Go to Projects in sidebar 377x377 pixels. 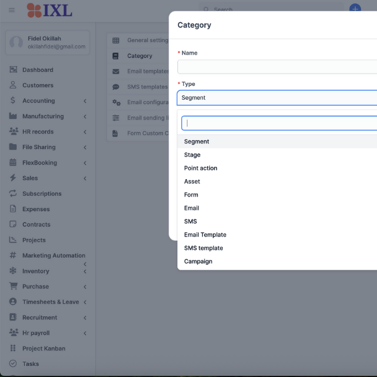(x=34, y=240)
